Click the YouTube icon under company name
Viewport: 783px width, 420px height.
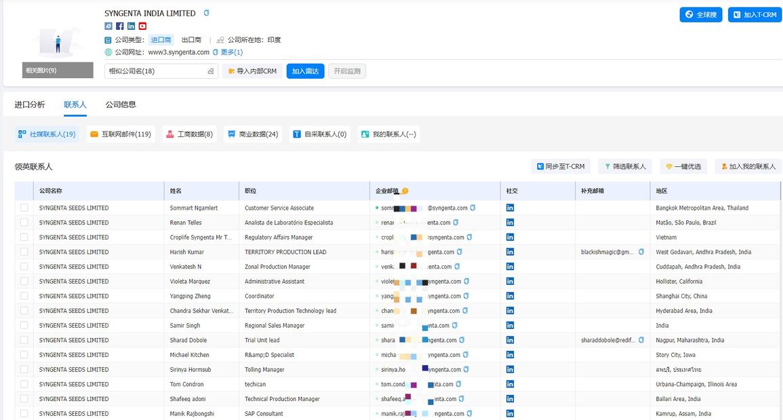(x=142, y=26)
